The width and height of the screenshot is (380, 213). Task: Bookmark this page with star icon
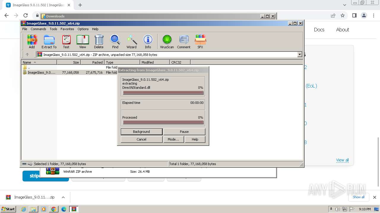click(x=343, y=15)
